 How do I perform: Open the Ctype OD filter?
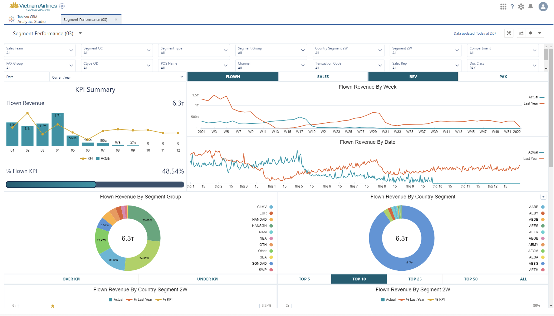(x=117, y=66)
